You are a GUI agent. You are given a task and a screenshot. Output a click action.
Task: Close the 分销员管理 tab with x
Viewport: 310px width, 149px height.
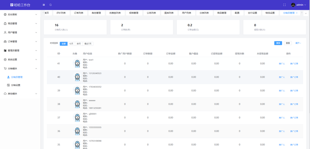coord(296,13)
